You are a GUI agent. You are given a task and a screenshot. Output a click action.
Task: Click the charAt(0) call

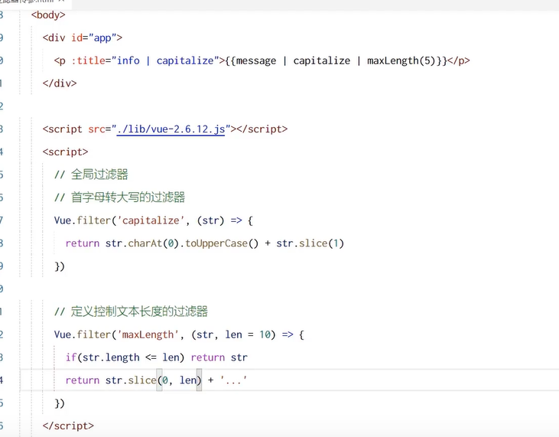[154, 243]
